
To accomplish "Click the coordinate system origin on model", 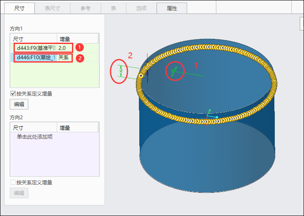I will [207, 116].
